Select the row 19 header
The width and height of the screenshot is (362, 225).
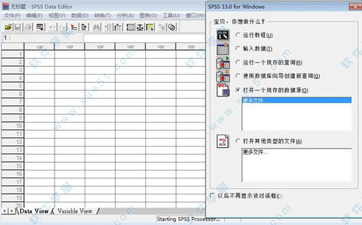[13, 198]
